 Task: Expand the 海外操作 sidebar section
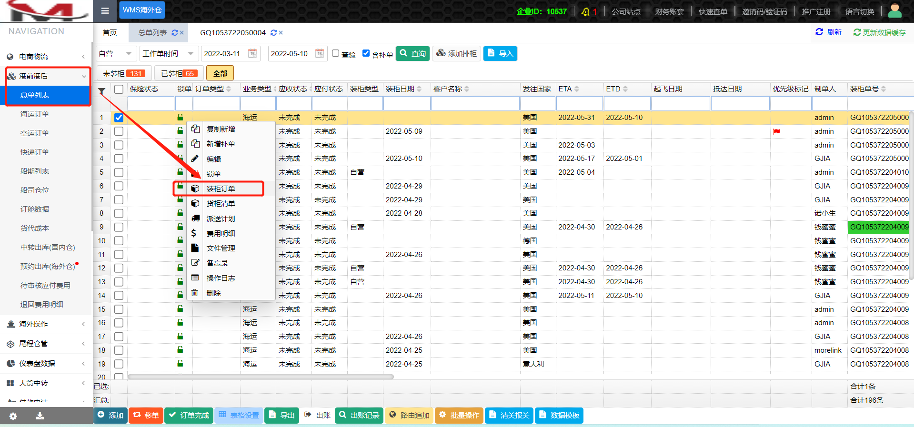pyautogui.click(x=46, y=324)
